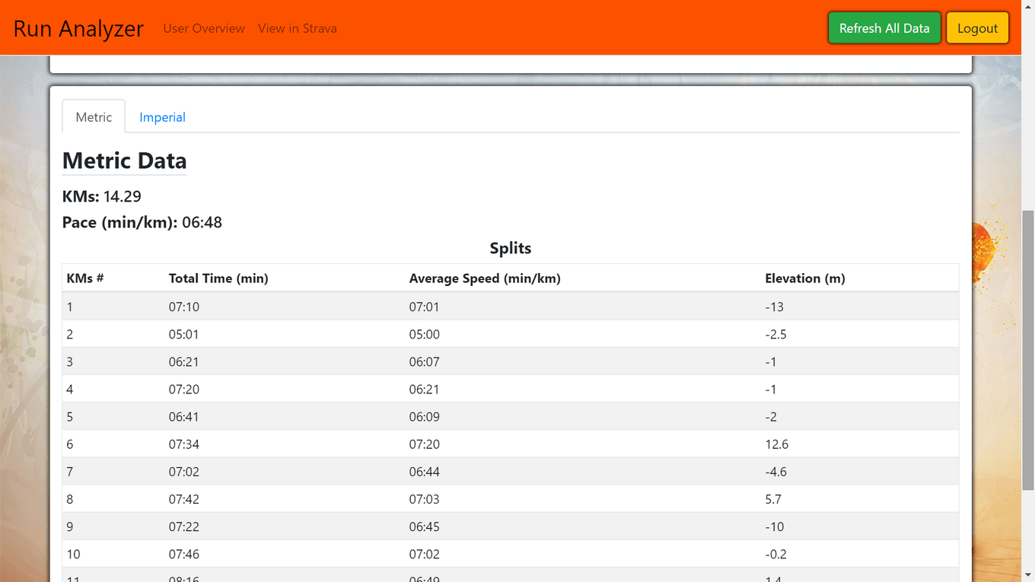Click the KMs 14.29 value
Screen dimensions: 1035x582
click(122, 196)
